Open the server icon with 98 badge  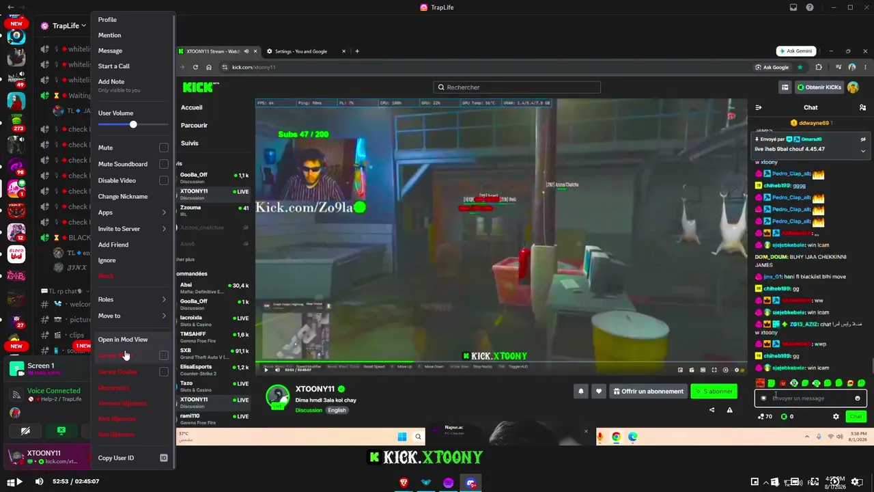16,166
